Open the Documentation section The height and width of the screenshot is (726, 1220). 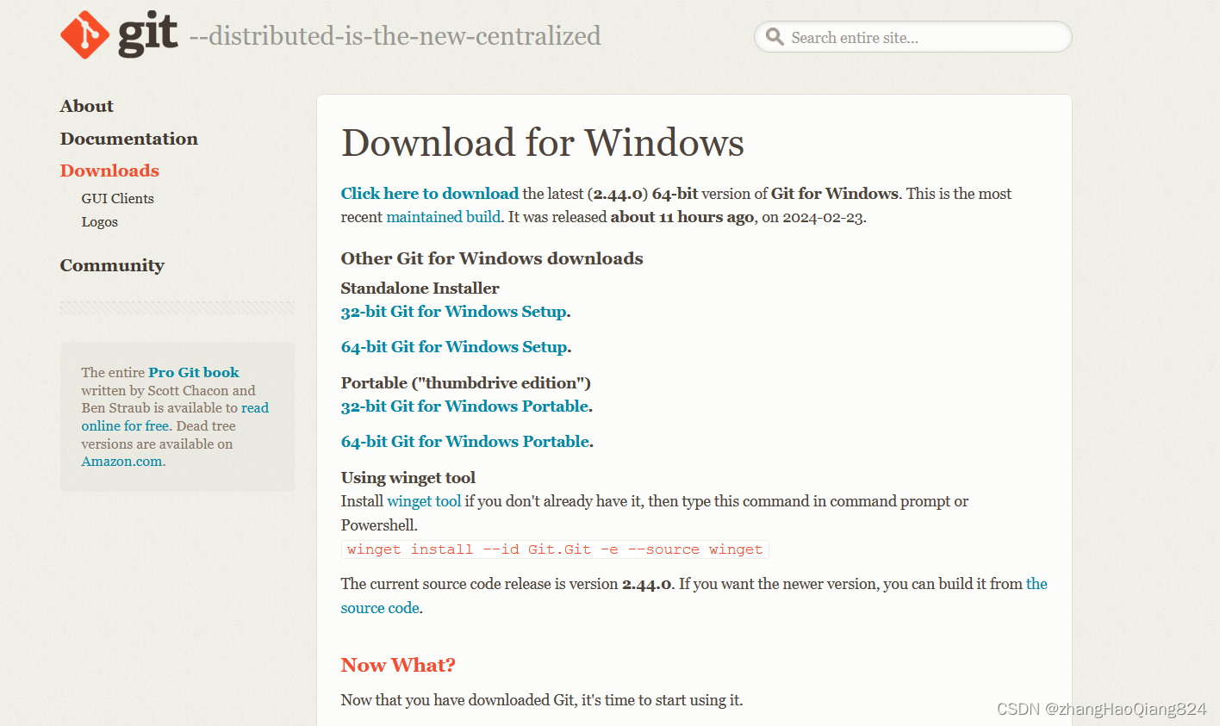129,139
